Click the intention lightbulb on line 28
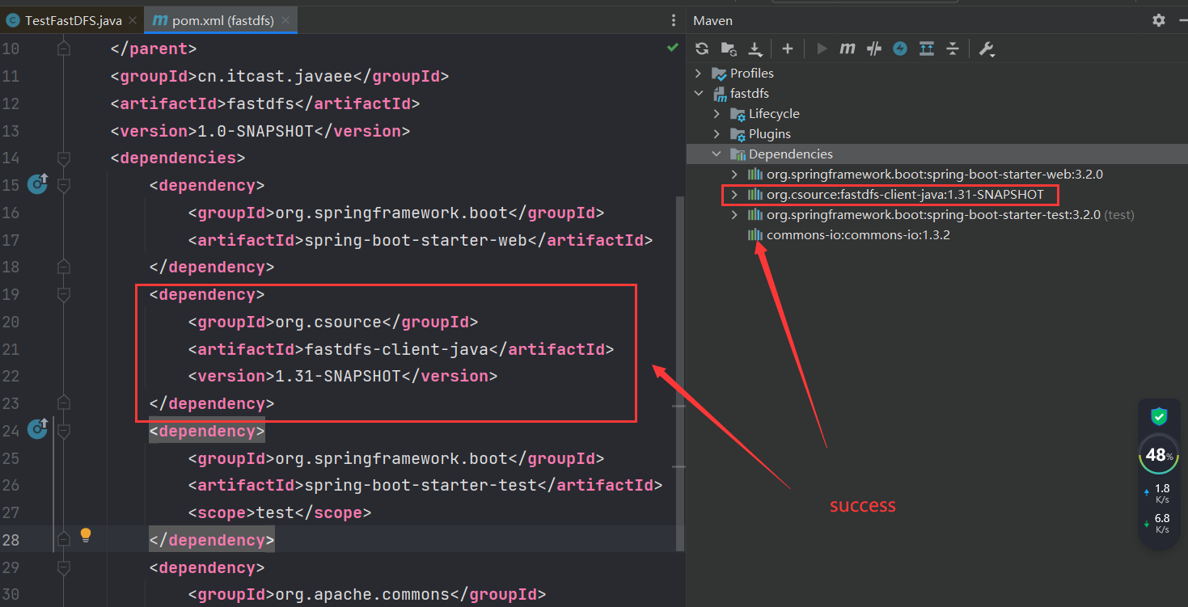1188x607 pixels. (x=86, y=535)
